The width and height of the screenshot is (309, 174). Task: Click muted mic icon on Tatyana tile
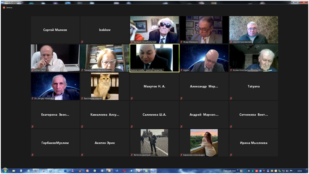tap(231, 98)
